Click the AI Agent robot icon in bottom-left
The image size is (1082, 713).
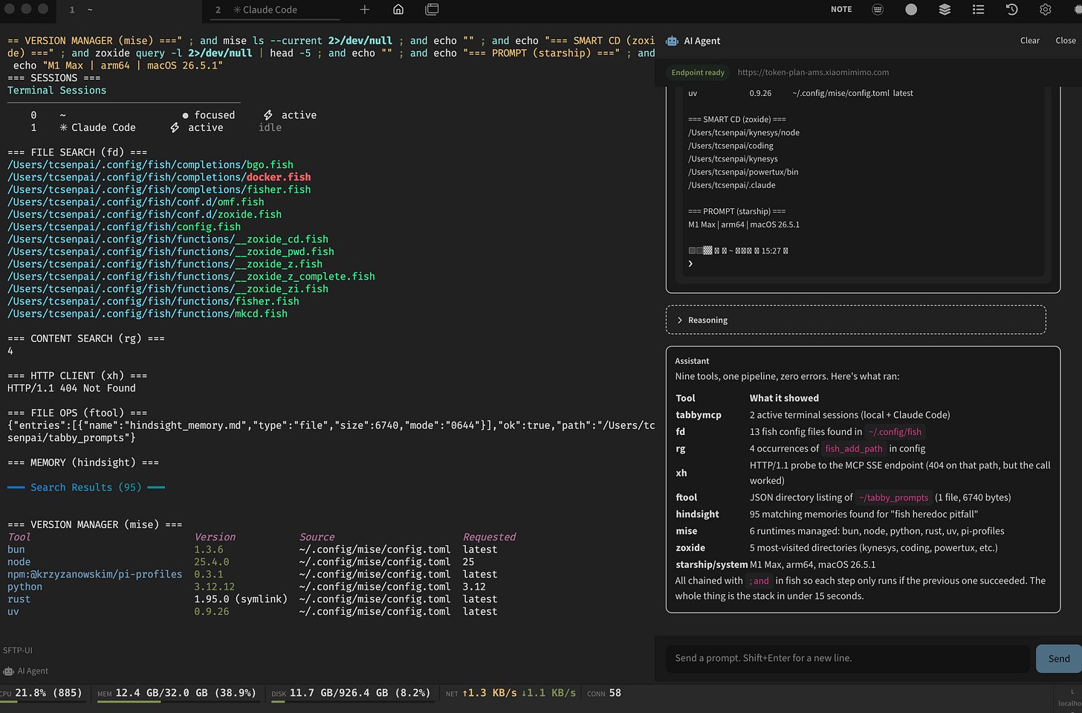coord(8,671)
